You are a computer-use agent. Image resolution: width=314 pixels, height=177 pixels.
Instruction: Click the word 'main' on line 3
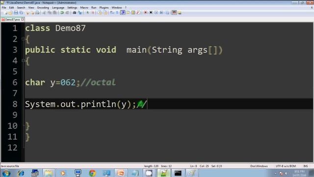(136, 50)
